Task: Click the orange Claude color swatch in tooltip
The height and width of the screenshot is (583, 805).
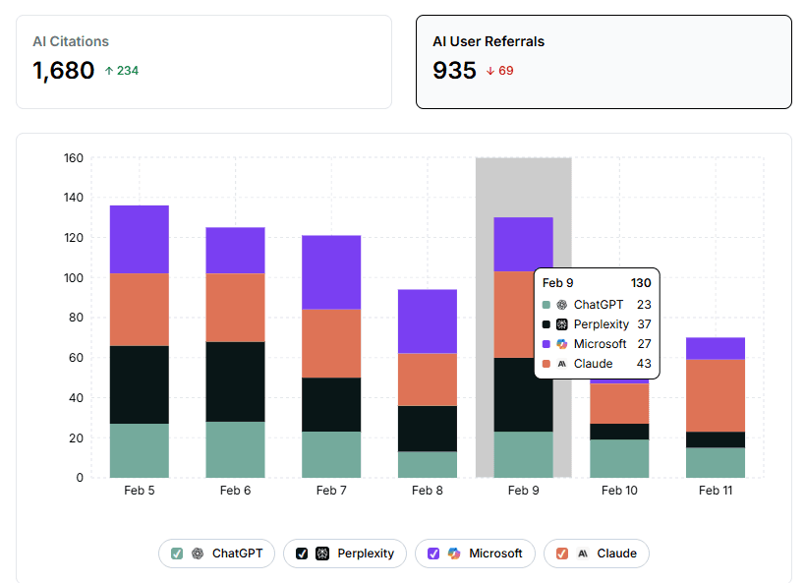Action: (x=546, y=363)
